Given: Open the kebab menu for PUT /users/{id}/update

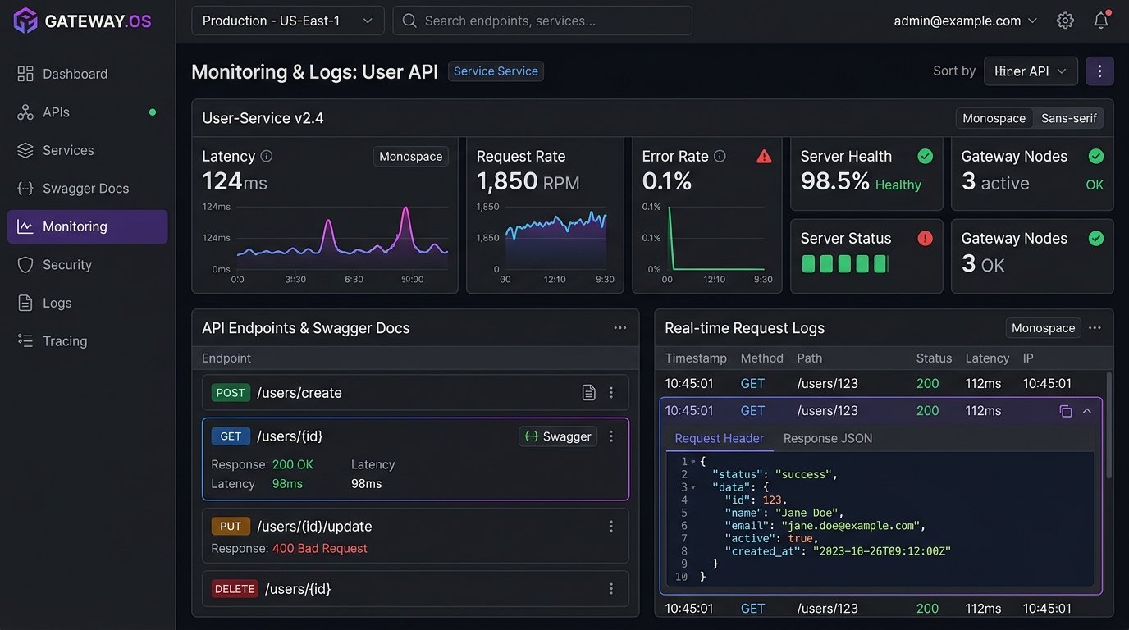Looking at the screenshot, I should 611,527.
